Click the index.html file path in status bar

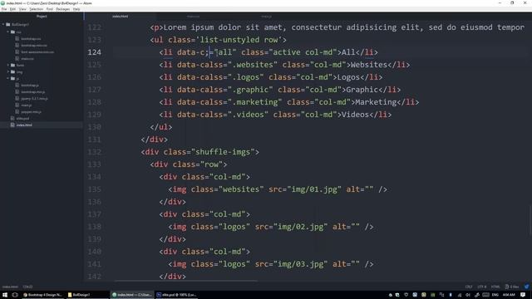10,287
